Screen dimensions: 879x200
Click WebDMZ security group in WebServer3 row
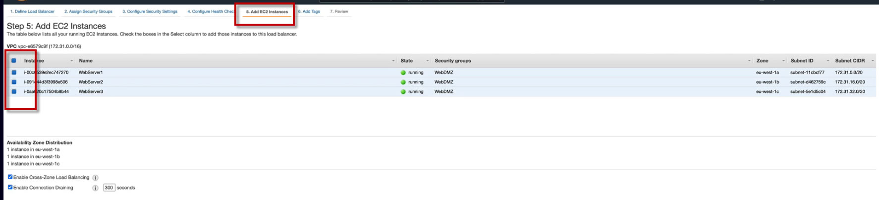point(443,91)
